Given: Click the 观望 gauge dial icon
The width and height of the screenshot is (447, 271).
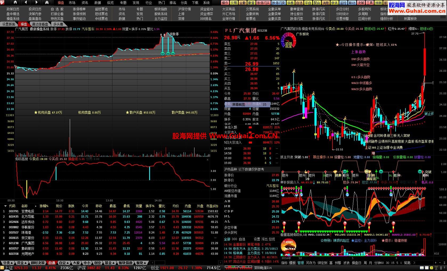Looking at the screenshot, I should 288,40.
